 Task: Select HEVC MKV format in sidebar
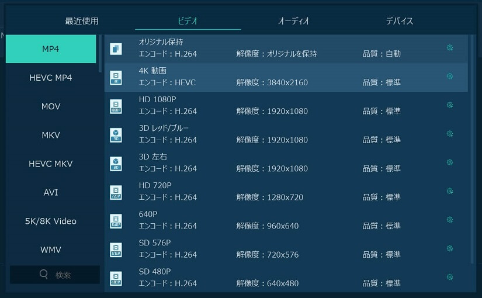tap(51, 164)
